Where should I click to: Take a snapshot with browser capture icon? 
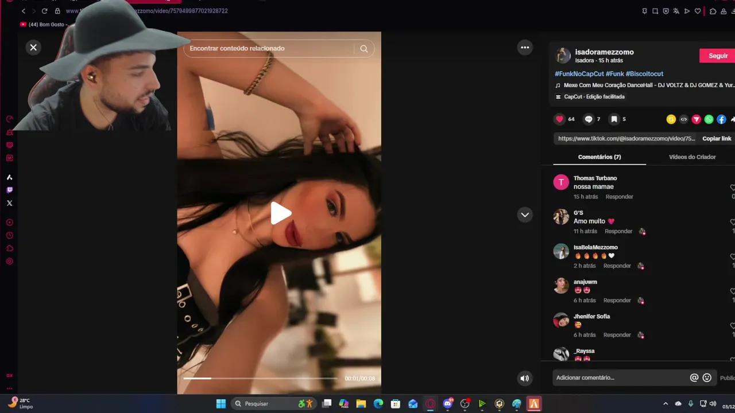coord(655,11)
